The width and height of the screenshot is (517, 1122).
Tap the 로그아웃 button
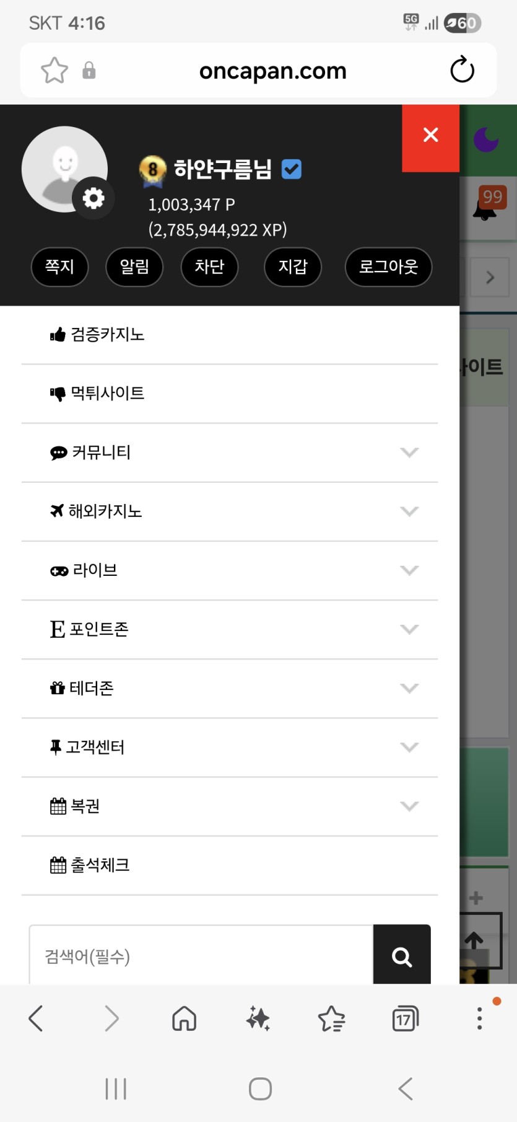tap(388, 267)
